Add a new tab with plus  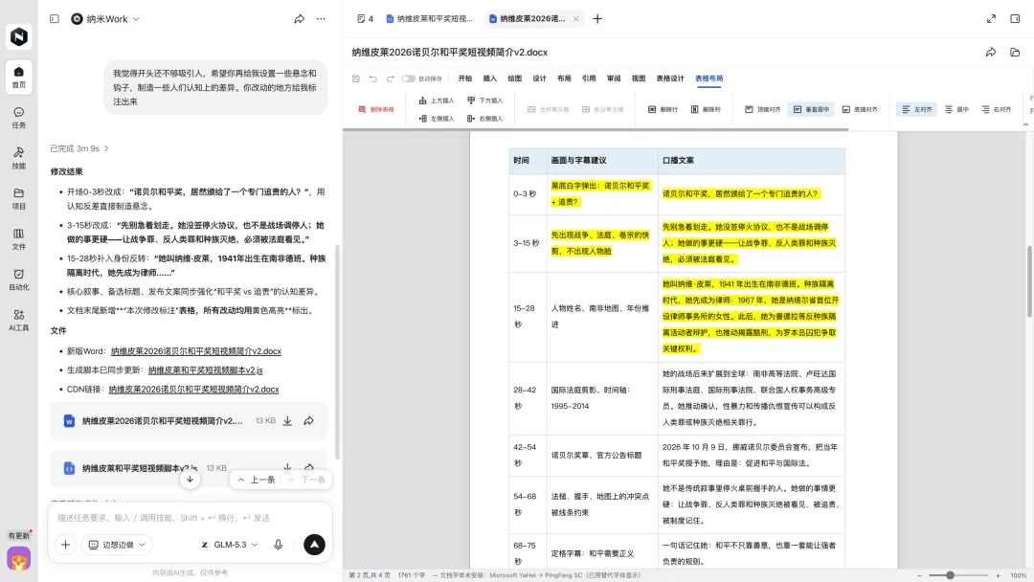(x=597, y=19)
